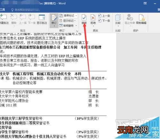Click the text '（10%学生获奖）'
The height and width of the screenshot is (139, 160).
click(87, 118)
